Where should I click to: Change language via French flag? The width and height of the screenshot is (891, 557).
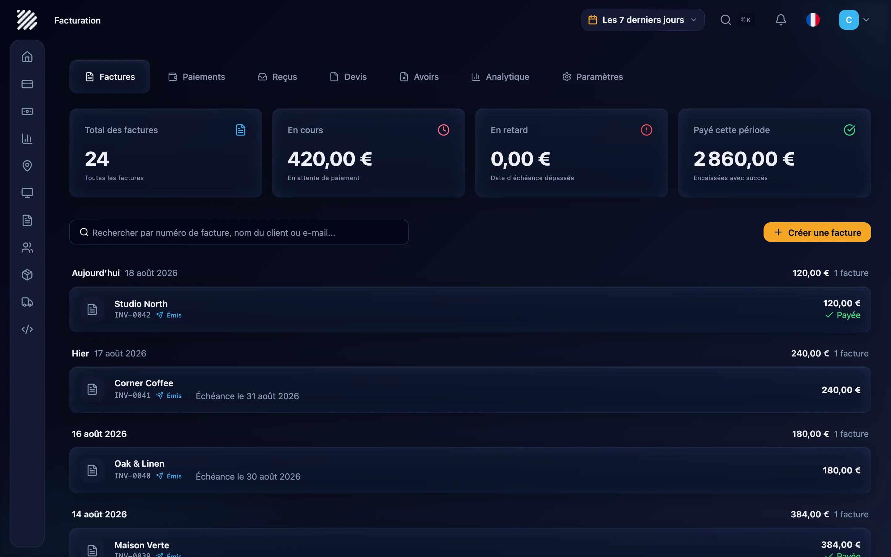pos(813,20)
